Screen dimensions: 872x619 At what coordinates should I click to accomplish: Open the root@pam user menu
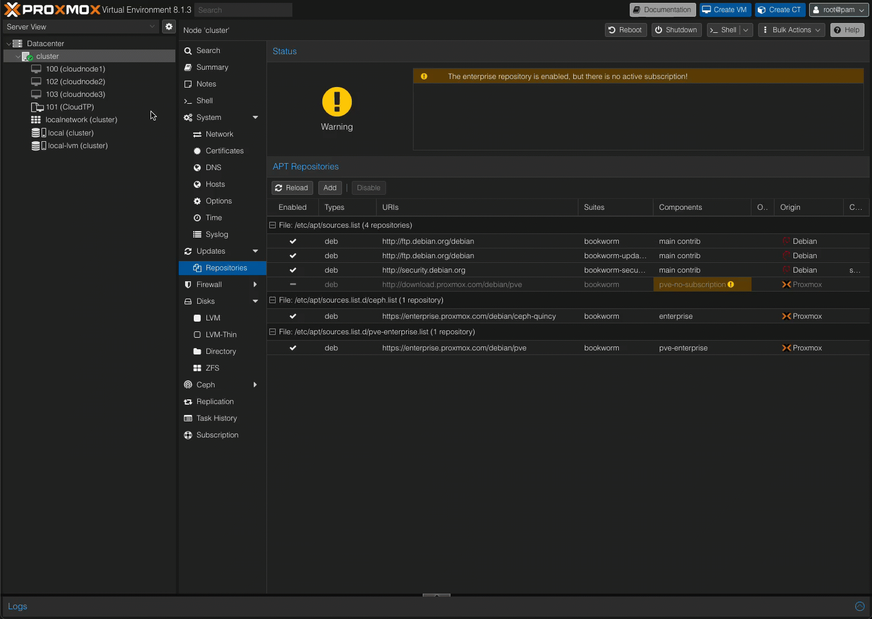839,10
